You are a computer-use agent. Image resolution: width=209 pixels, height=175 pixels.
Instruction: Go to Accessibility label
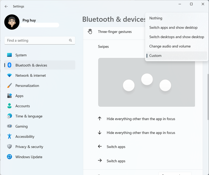(x=25, y=136)
